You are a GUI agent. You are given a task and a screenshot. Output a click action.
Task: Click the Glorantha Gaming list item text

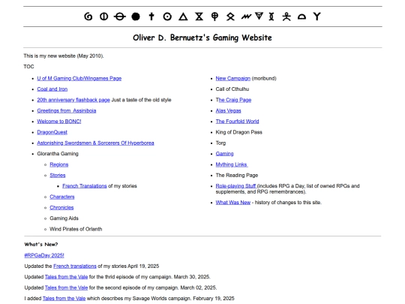pos(58,154)
